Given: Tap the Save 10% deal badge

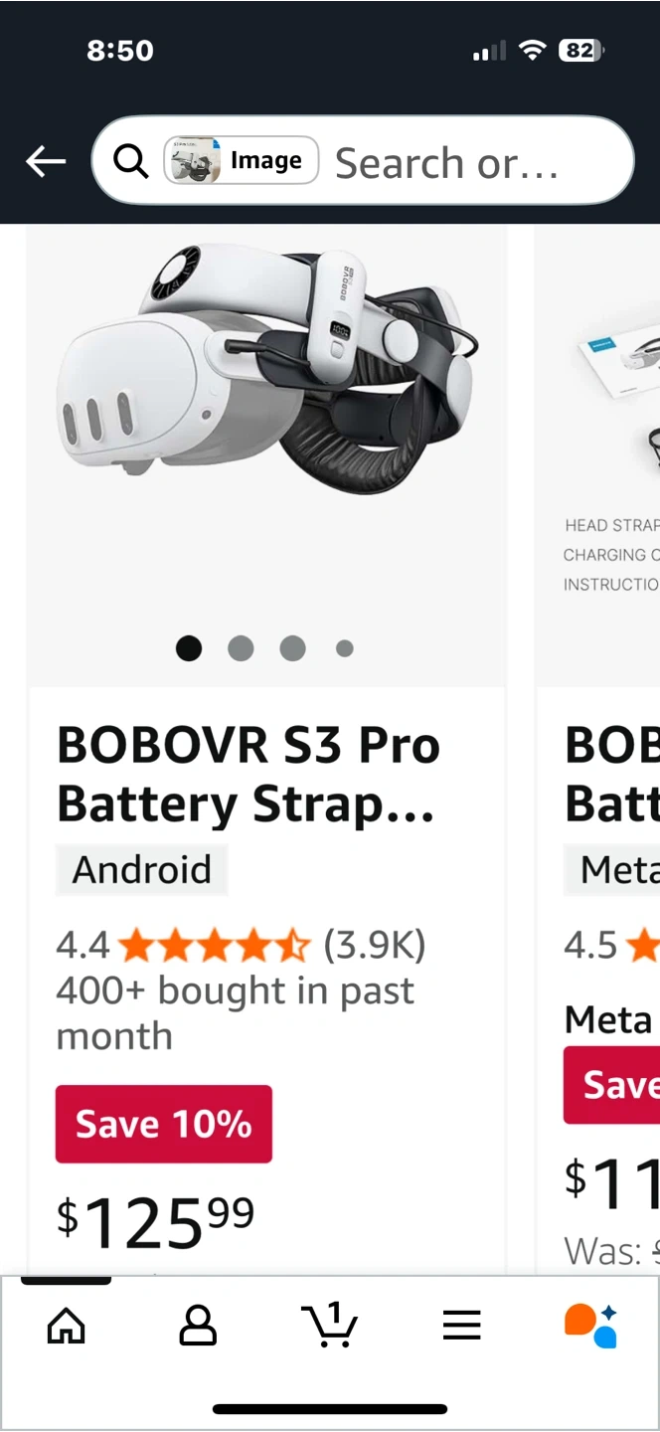Looking at the screenshot, I should point(164,1124).
